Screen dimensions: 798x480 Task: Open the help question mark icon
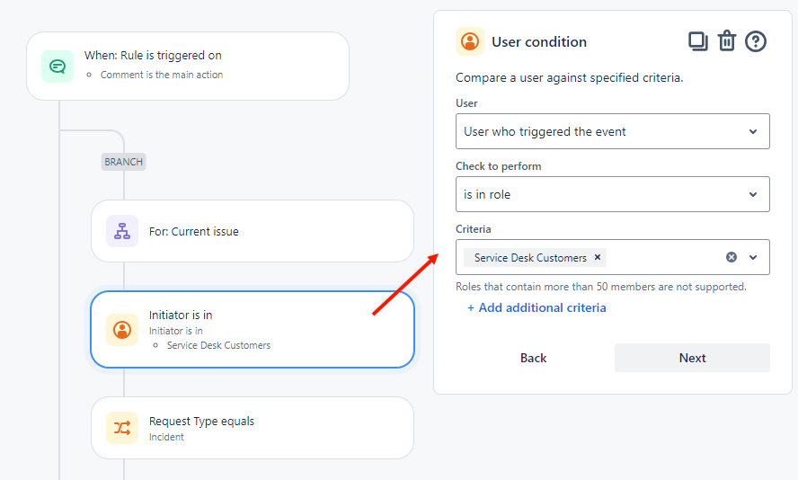[756, 41]
